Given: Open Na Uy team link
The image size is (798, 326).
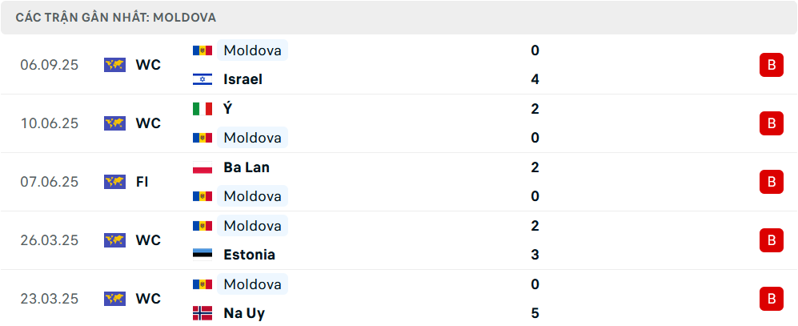Looking at the screenshot, I should pos(244,313).
